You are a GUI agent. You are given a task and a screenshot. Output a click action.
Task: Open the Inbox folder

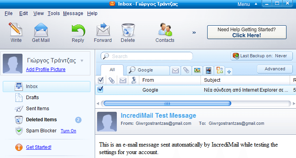point(47,87)
